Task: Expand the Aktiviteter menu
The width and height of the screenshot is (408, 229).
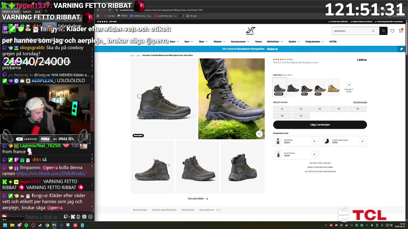Action: coord(275,42)
